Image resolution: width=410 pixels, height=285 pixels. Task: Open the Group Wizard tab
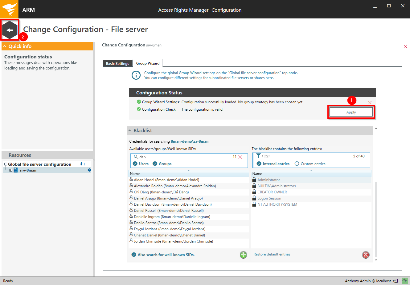tap(148, 63)
